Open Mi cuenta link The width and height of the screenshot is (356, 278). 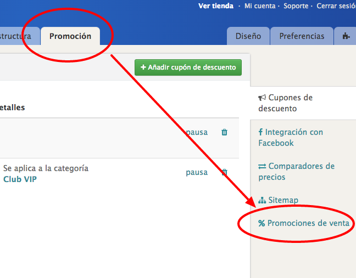point(260,6)
